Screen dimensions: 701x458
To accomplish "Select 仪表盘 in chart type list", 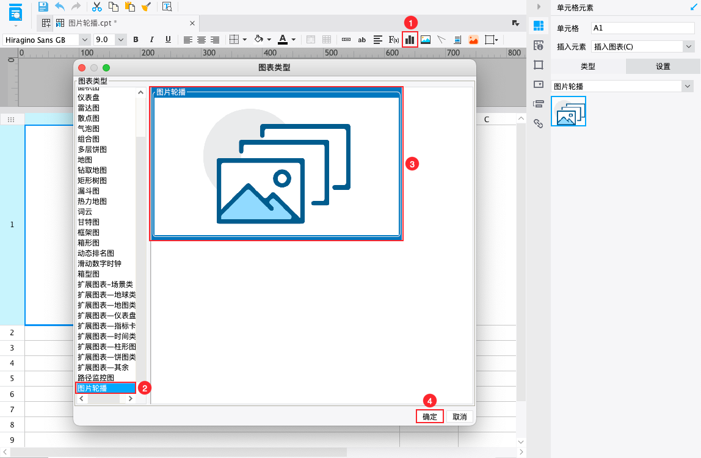I will (89, 98).
